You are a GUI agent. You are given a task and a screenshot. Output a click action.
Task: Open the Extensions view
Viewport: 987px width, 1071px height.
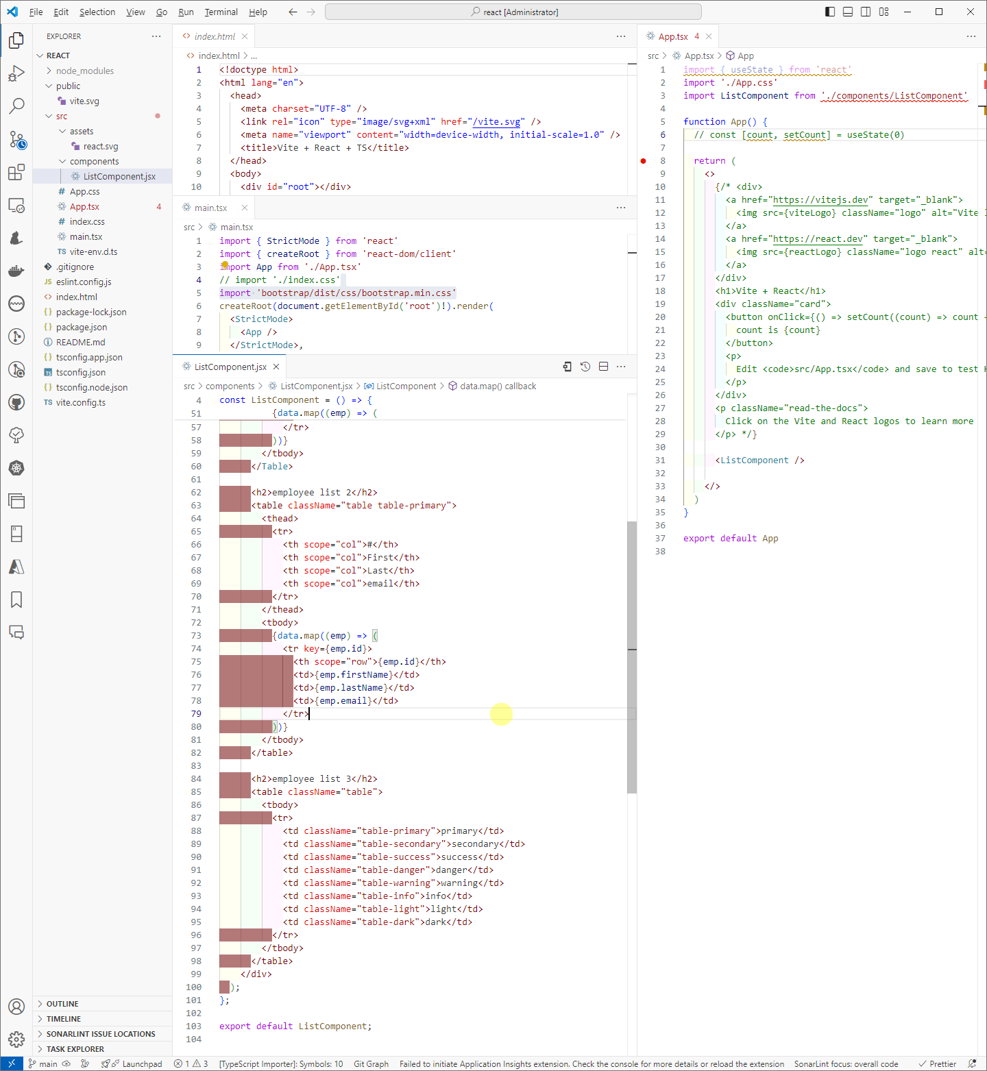(x=16, y=172)
